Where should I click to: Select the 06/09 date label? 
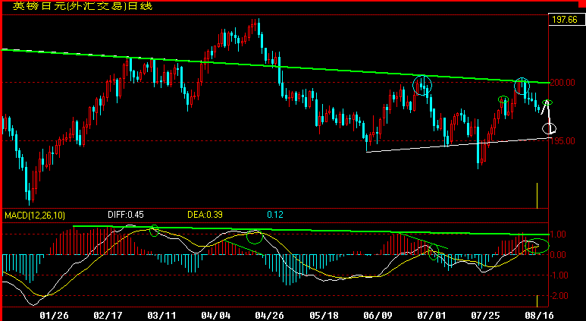[x=378, y=316]
